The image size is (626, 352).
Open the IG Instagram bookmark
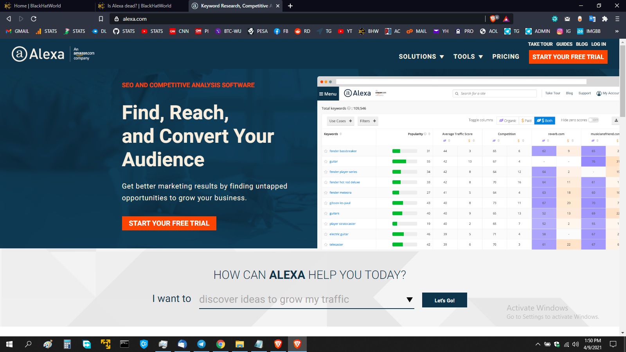click(564, 31)
